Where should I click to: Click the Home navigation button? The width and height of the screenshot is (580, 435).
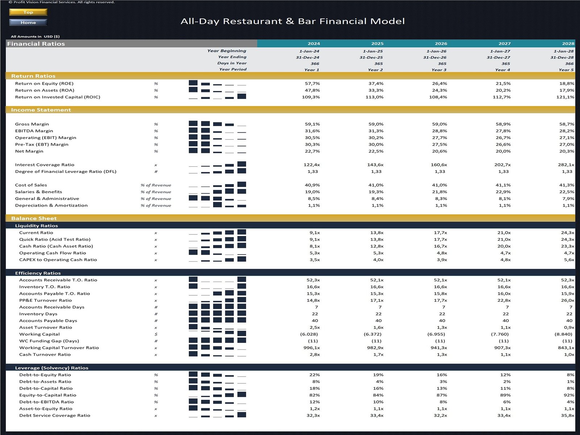pyautogui.click(x=28, y=22)
